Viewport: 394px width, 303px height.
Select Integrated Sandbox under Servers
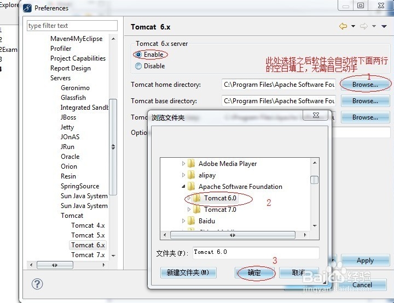84,108
